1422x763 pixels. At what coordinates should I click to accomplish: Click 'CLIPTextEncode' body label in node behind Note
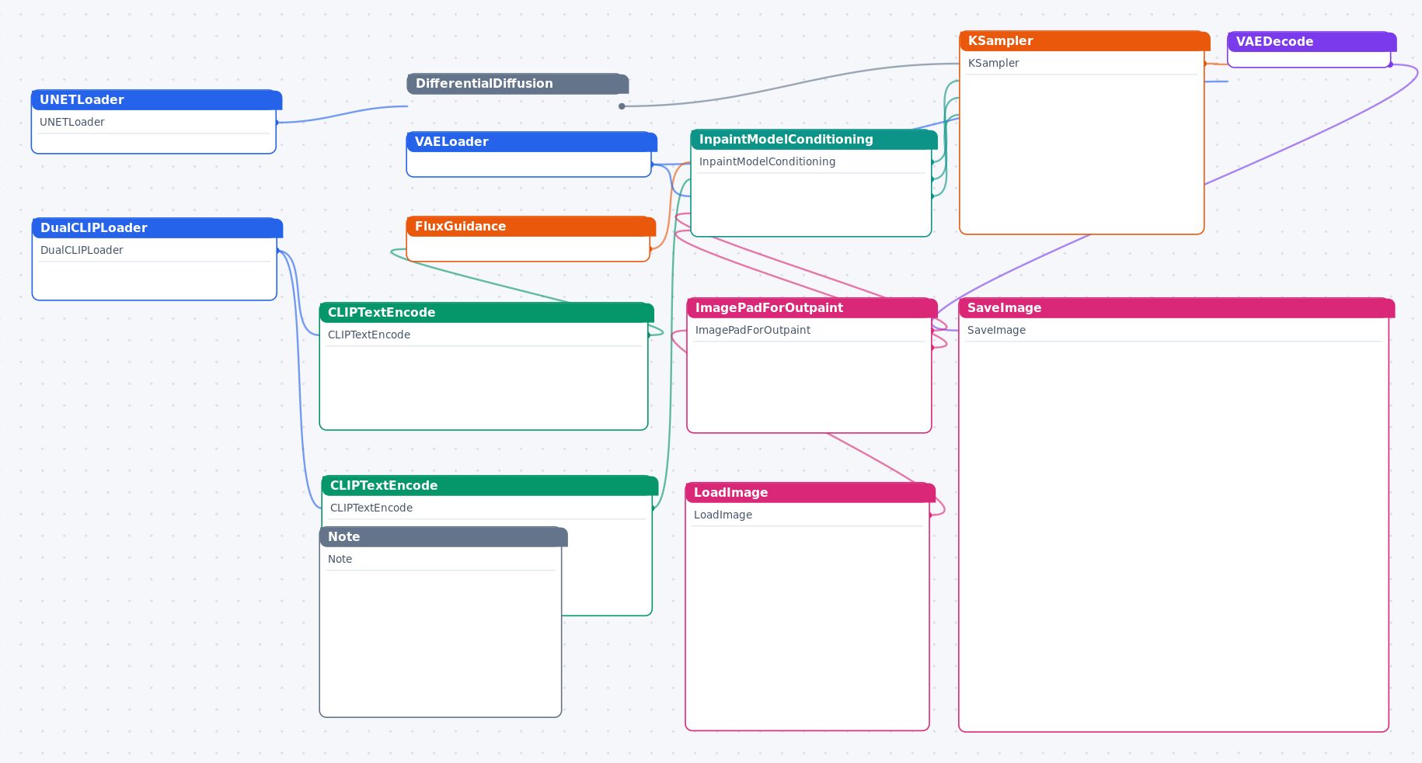click(371, 508)
